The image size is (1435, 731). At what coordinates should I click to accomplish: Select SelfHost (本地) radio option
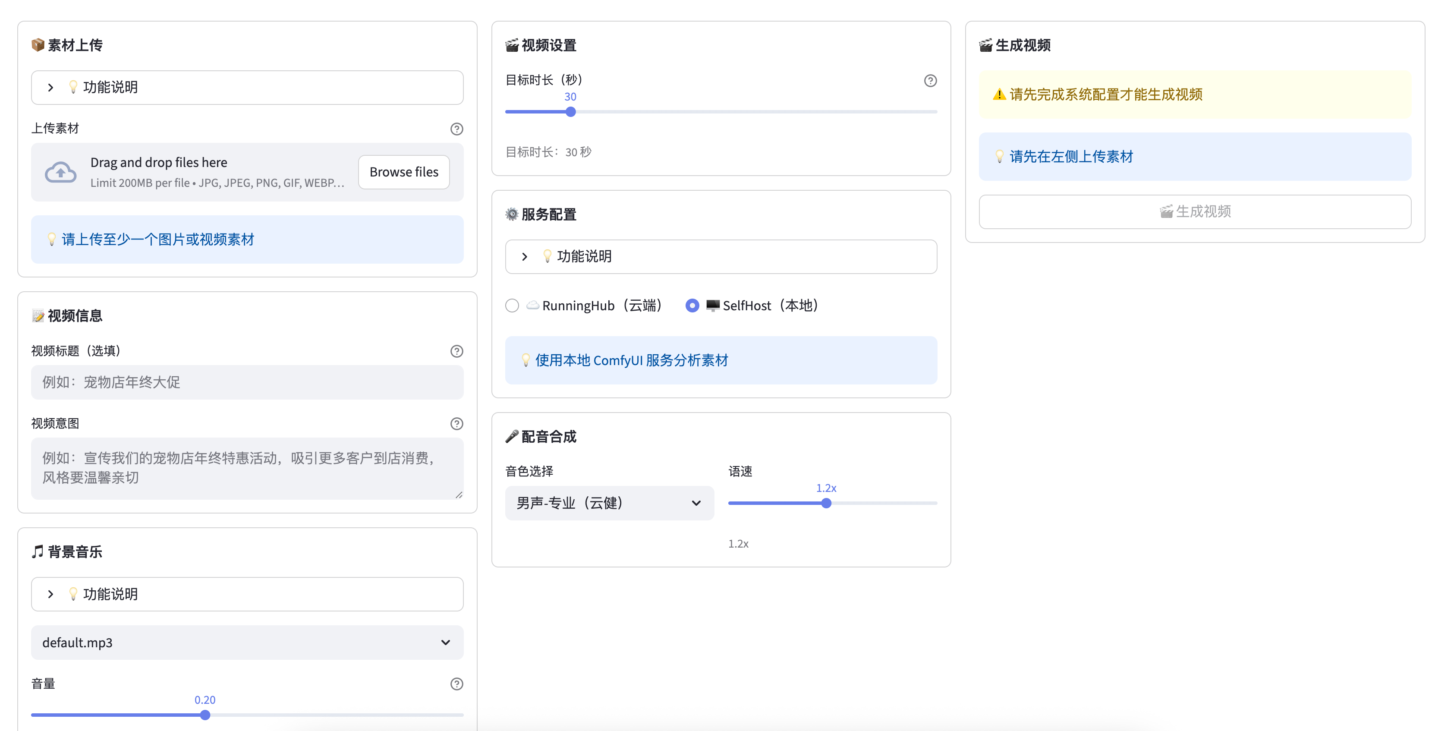point(692,306)
